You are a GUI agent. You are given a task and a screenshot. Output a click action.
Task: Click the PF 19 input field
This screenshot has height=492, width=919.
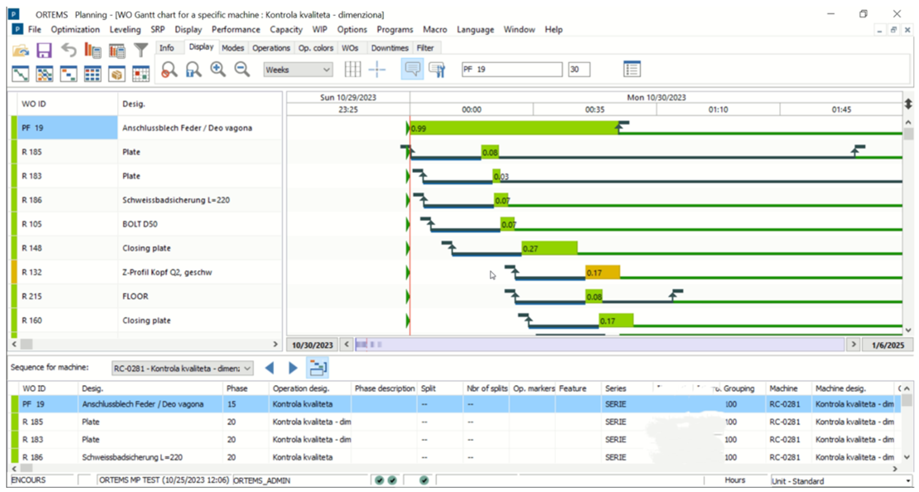pos(511,69)
